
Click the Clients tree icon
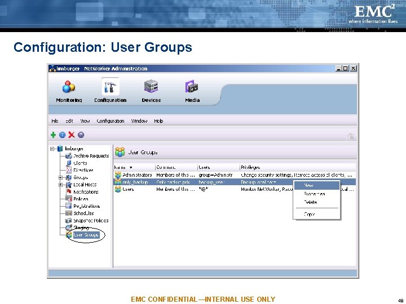[x=69, y=163]
